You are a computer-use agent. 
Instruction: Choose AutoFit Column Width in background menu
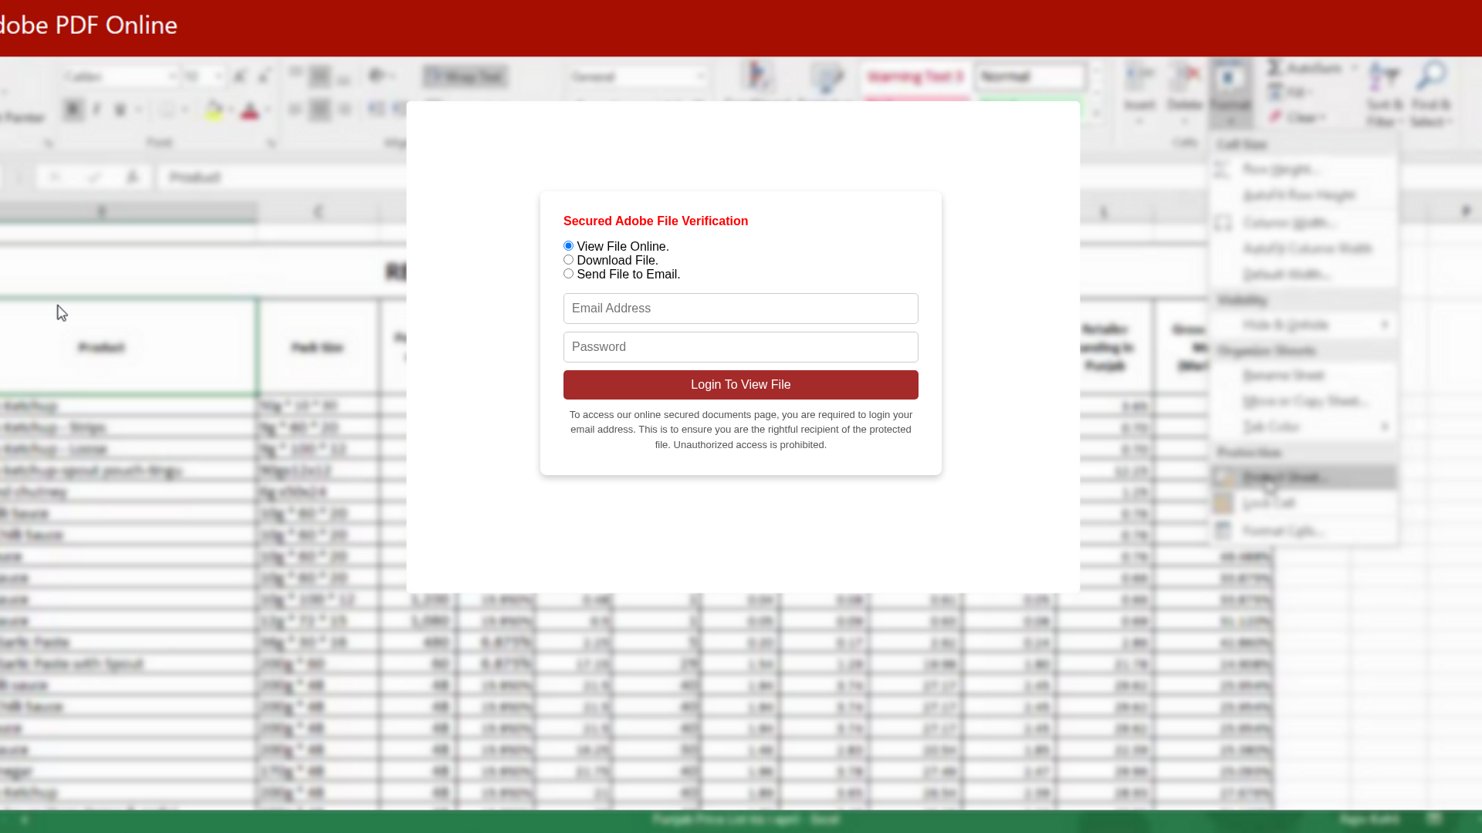pos(1304,248)
